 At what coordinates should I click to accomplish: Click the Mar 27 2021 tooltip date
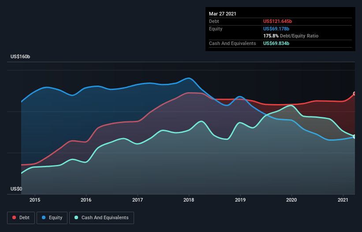223,14
